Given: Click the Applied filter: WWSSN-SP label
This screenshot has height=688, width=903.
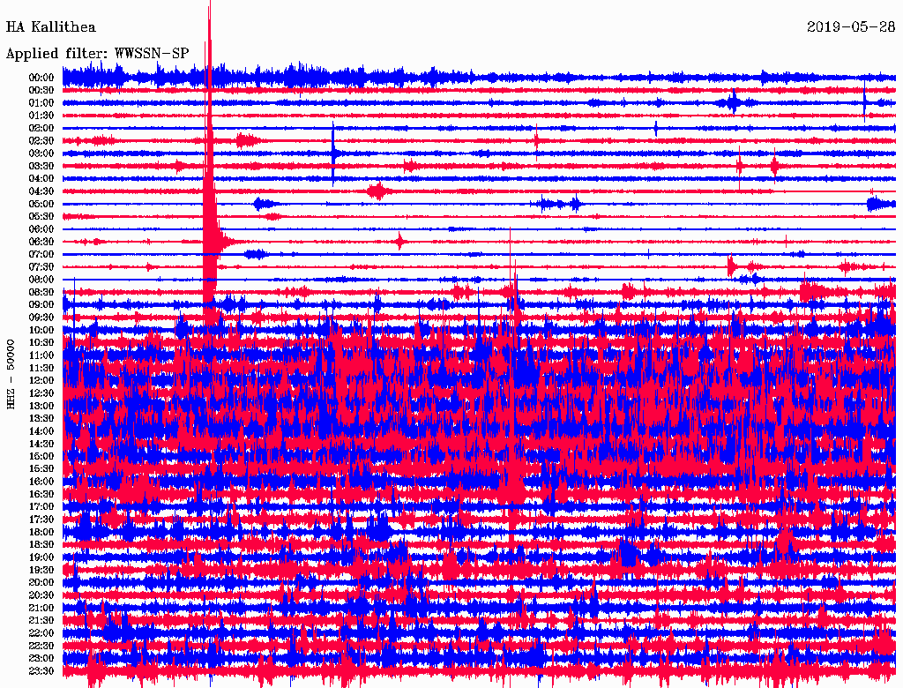Looking at the screenshot, I should 97,54.
